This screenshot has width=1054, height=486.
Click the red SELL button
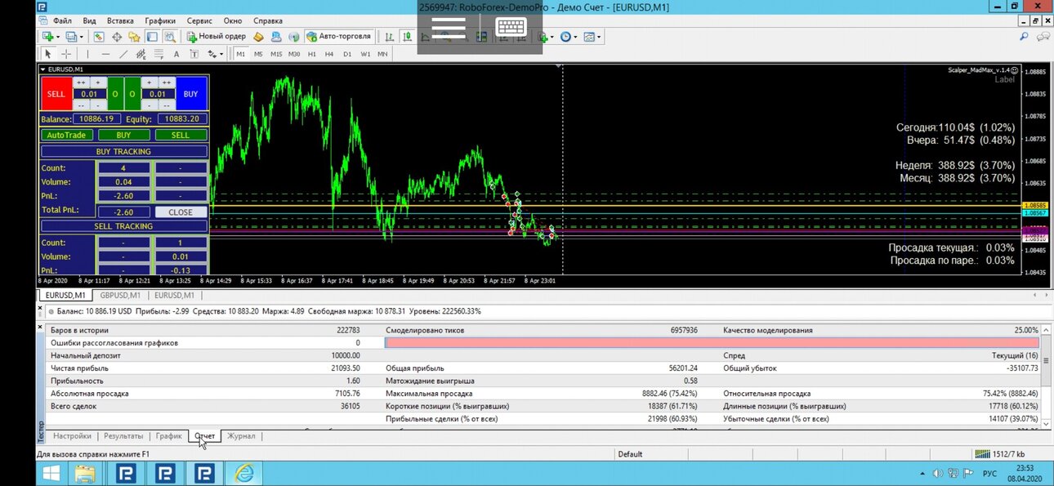[x=56, y=94]
